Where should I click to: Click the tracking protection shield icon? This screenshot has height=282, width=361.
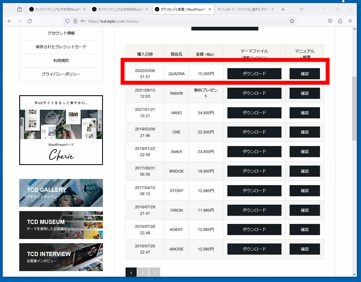68,21
